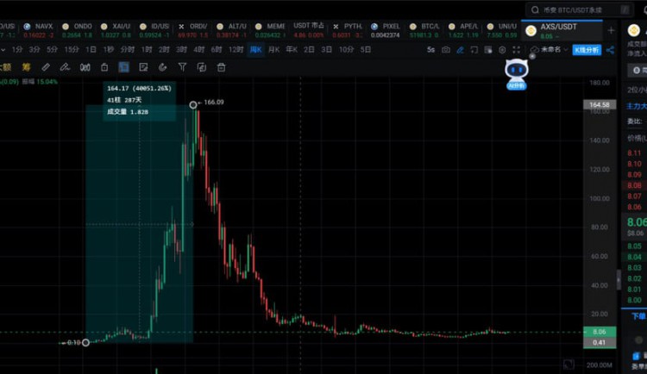This screenshot has width=647, height=374.
Task: Open chart settings hexagon icon
Action: tap(502, 50)
